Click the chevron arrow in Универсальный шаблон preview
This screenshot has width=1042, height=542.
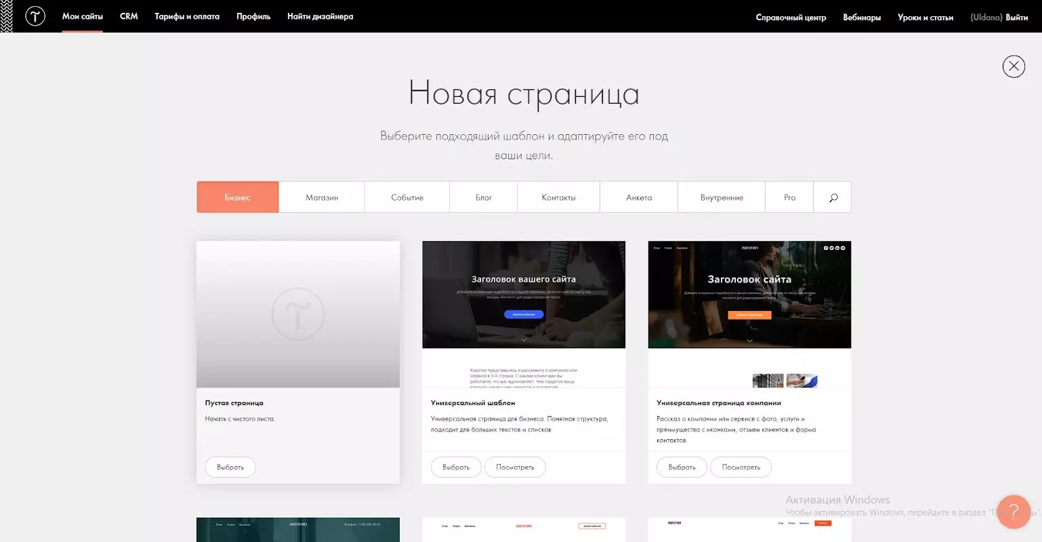524,339
